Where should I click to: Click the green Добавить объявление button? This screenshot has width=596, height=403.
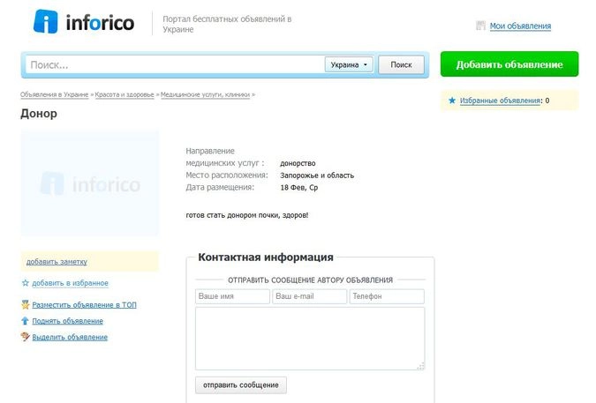(x=509, y=64)
